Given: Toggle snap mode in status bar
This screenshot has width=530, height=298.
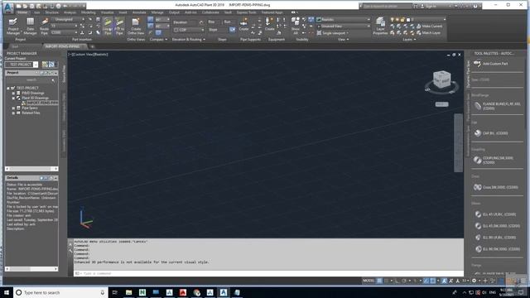Looking at the screenshot, I should click(387, 281).
